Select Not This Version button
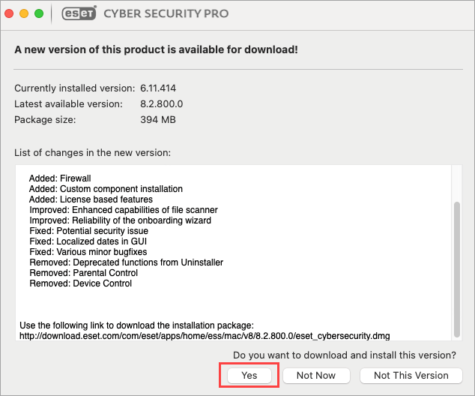This screenshot has height=396, width=475. [411, 376]
